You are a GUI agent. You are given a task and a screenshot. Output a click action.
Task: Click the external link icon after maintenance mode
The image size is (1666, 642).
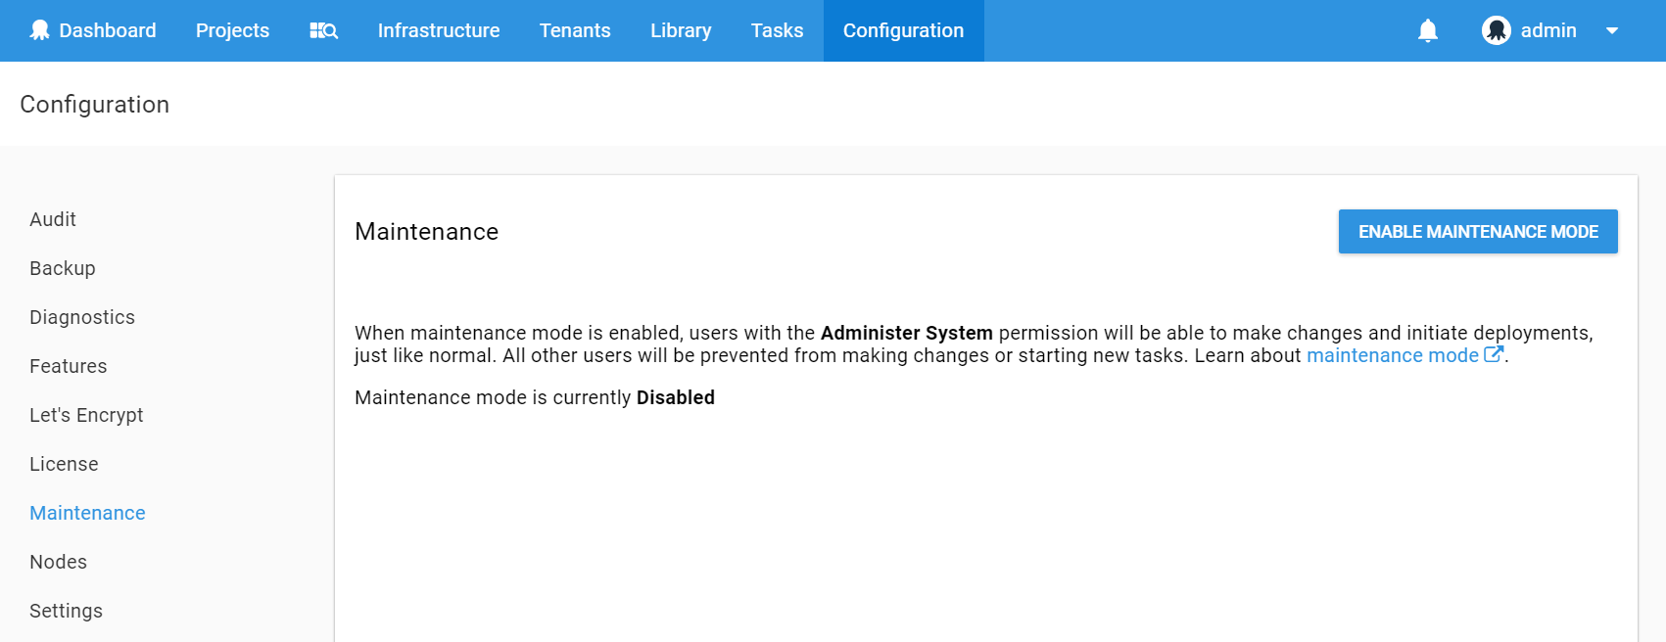pyautogui.click(x=1494, y=354)
